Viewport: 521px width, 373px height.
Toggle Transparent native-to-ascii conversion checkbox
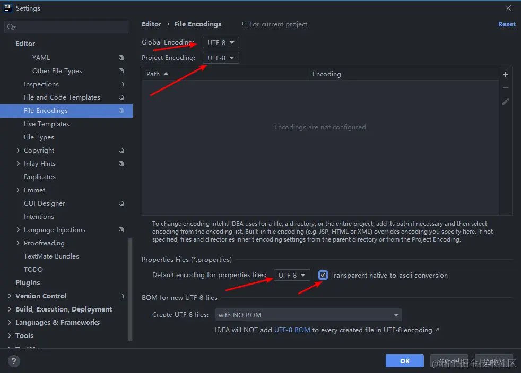pyautogui.click(x=323, y=275)
